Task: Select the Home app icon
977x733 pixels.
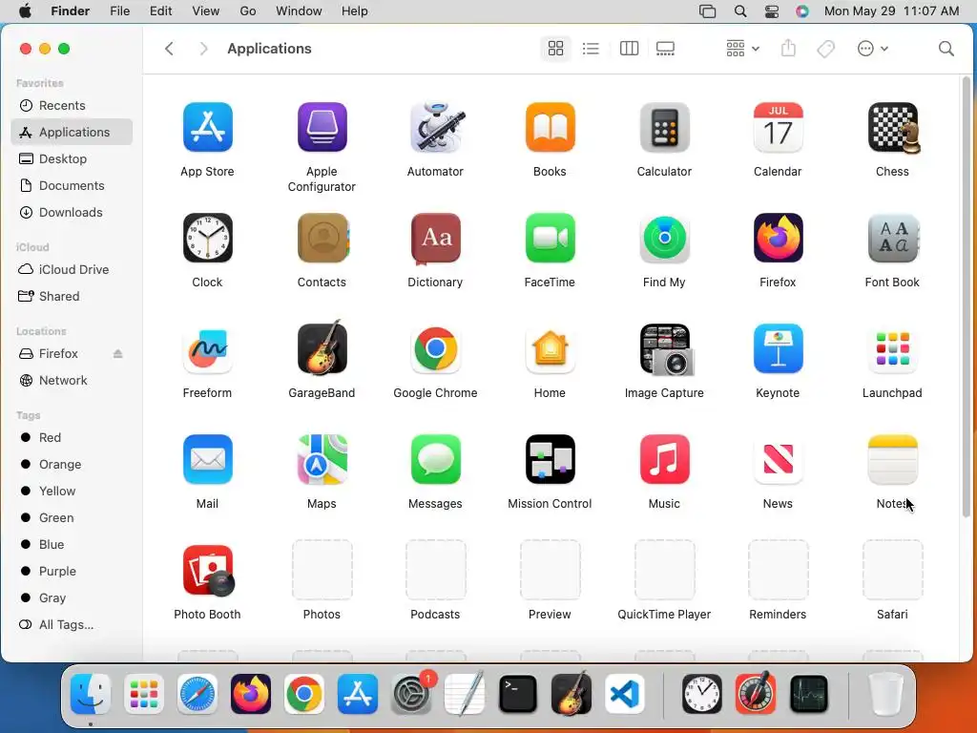Action: (x=550, y=348)
